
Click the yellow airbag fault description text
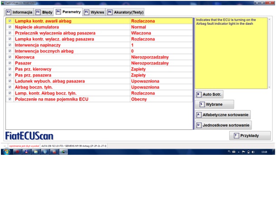[226, 22]
